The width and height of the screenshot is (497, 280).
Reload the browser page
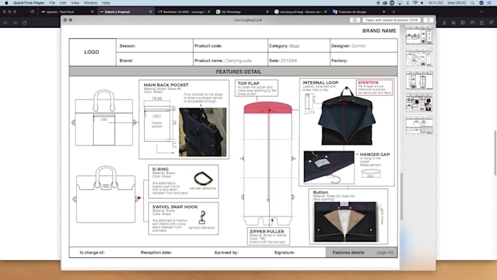tap(24, 23)
